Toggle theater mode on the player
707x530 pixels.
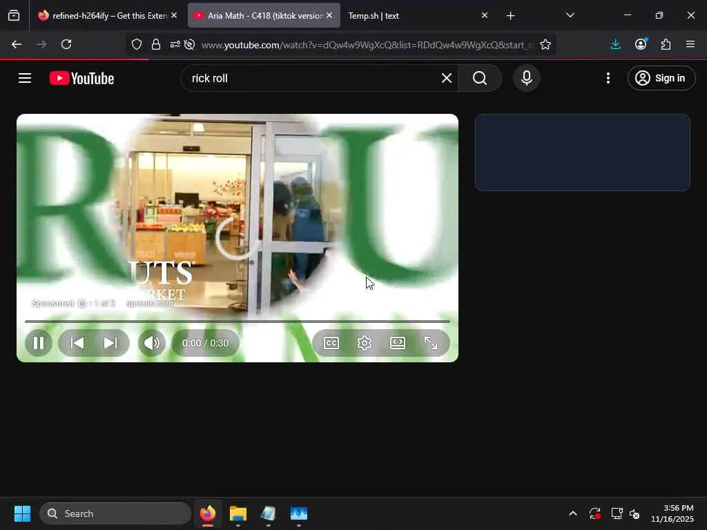coord(397,344)
